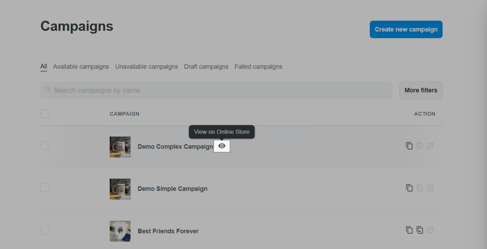
Task: Click Create new campaign button
Action: 406,29
